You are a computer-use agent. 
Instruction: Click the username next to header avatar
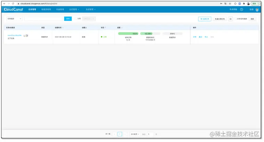pos(251,9)
